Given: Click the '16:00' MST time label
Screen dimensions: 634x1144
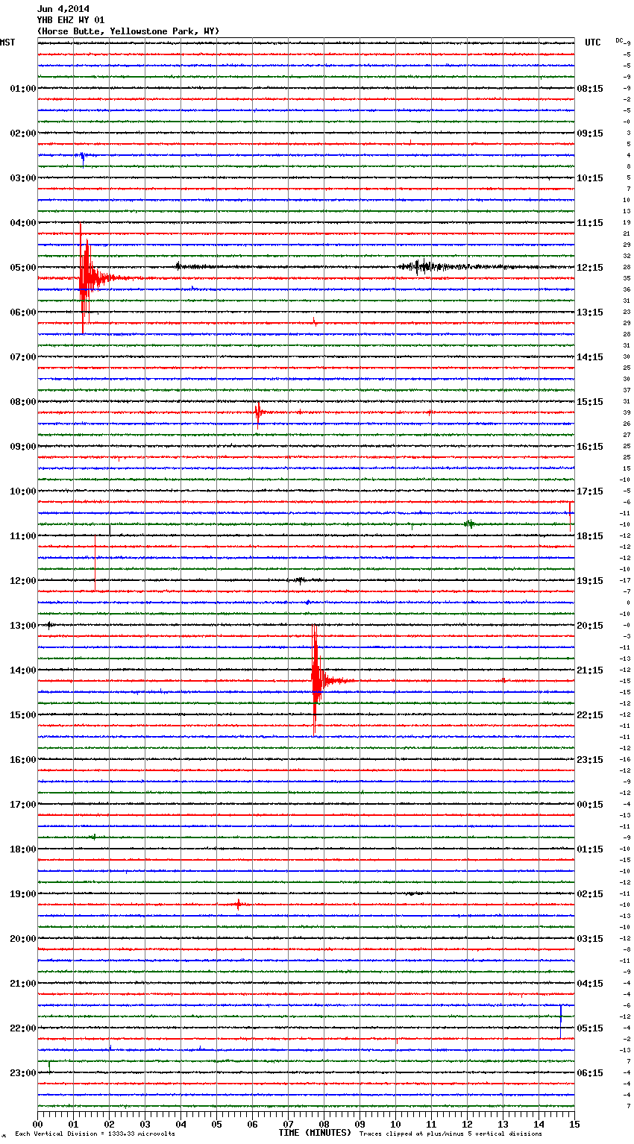Looking at the screenshot, I should pyautogui.click(x=22, y=760).
